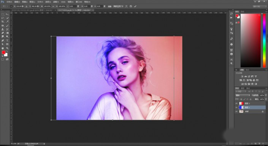Open the 文件 (File) menu
The height and width of the screenshot is (146, 268).
(9, 2)
